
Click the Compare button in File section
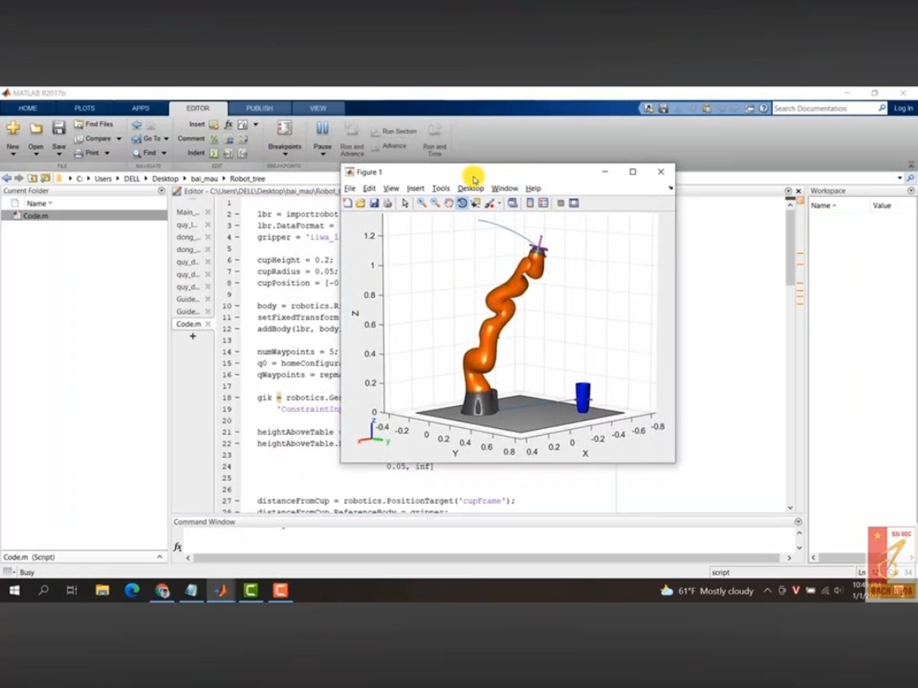[x=97, y=138]
